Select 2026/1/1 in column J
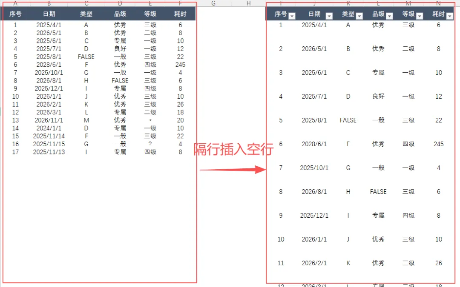The height and width of the screenshot is (287, 460). click(314, 239)
